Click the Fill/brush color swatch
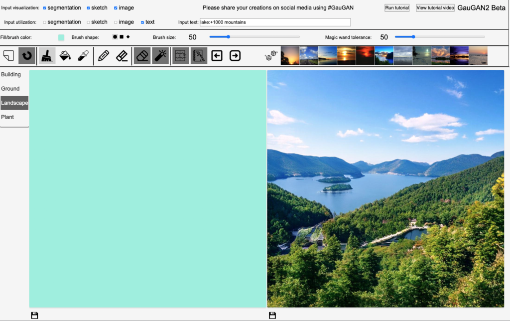 61,37
